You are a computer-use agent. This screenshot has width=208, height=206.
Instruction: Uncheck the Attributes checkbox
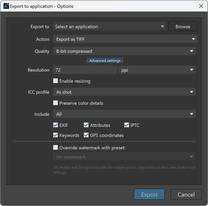(x=86, y=125)
